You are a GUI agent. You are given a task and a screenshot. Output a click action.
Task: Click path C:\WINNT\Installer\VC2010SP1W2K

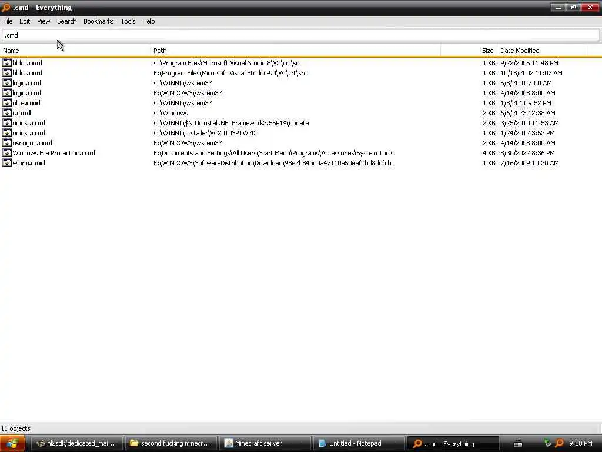(204, 132)
